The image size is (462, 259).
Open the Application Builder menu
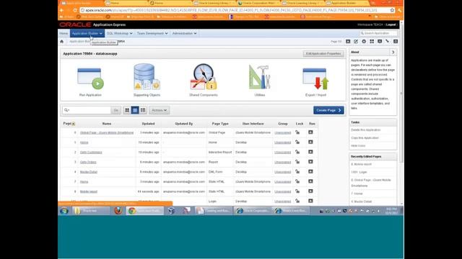point(87,34)
